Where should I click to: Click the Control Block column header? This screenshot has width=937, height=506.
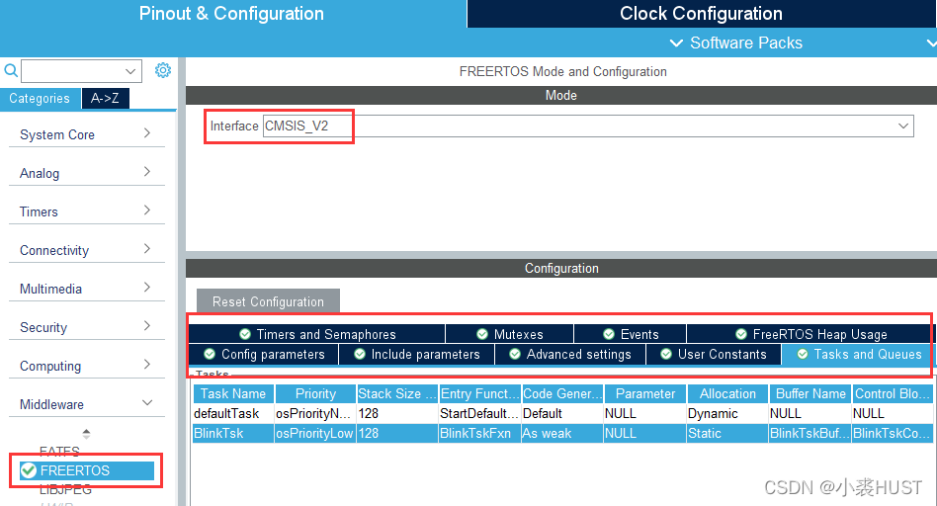tap(893, 393)
